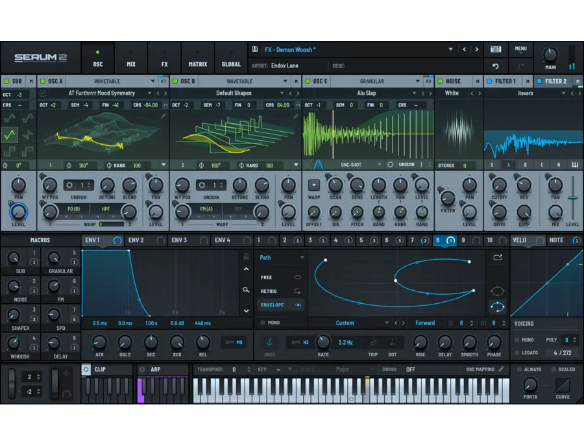The height and width of the screenshot is (446, 584).
Task: Click the envelope zoom magnifier icon
Action: (x=246, y=290)
